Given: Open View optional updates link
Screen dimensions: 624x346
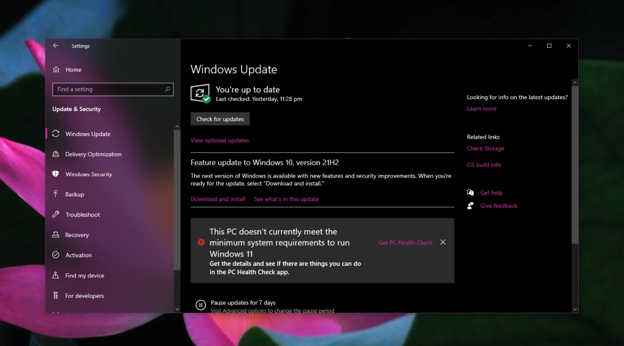Looking at the screenshot, I should [219, 140].
